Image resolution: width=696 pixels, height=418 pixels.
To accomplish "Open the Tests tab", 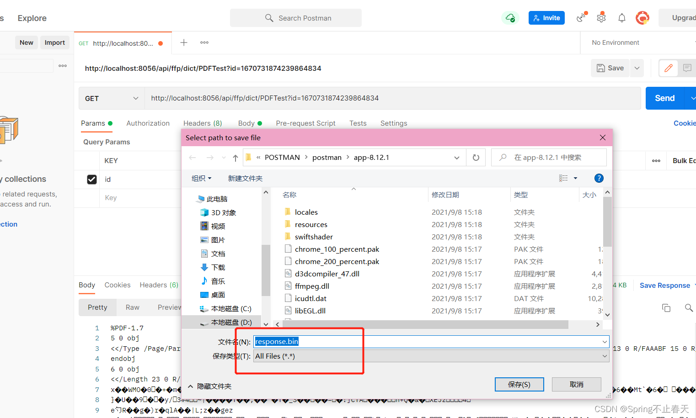I will pyautogui.click(x=358, y=123).
